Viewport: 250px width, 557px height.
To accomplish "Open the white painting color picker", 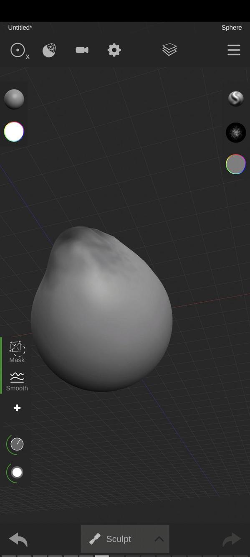I will pyautogui.click(x=14, y=132).
